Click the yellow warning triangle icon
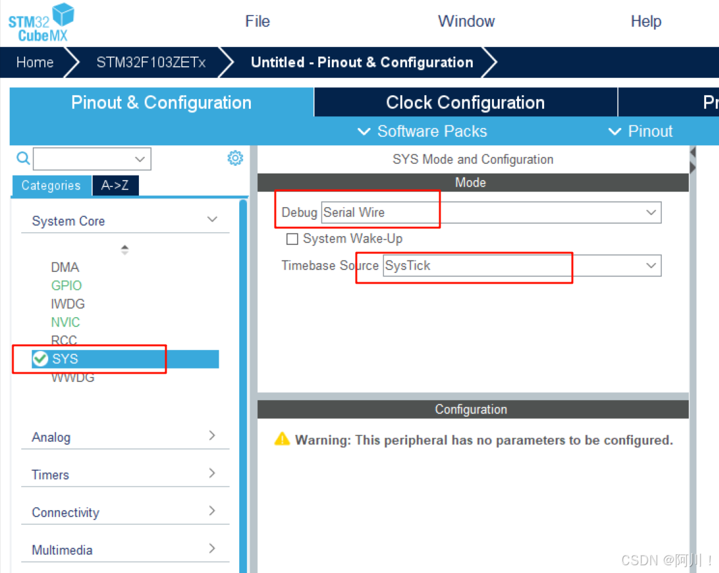 [282, 439]
